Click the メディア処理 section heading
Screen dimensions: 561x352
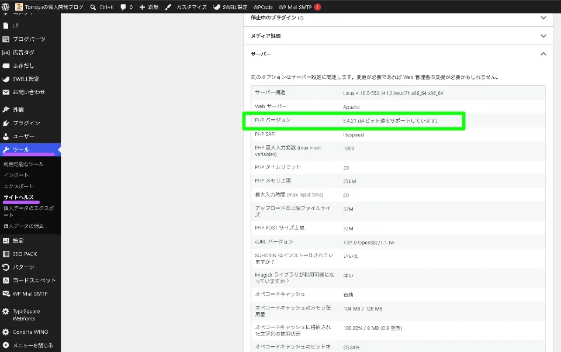tap(266, 36)
